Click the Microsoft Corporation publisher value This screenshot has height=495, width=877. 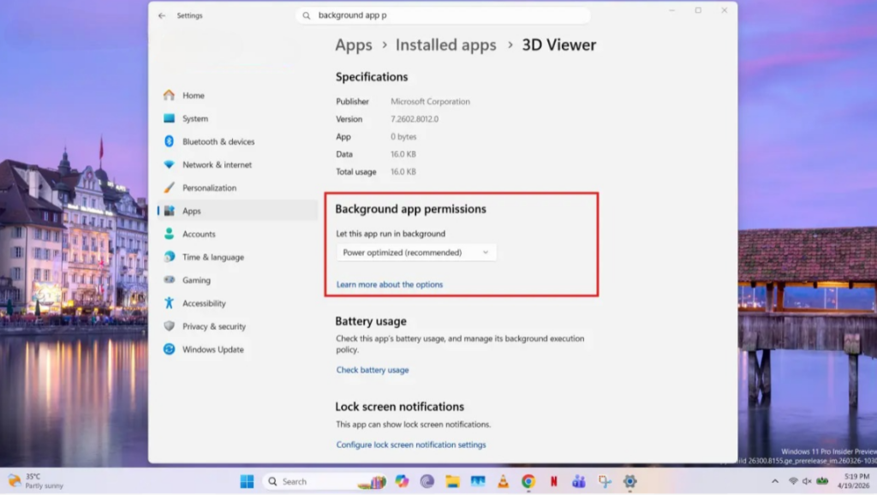click(x=430, y=102)
